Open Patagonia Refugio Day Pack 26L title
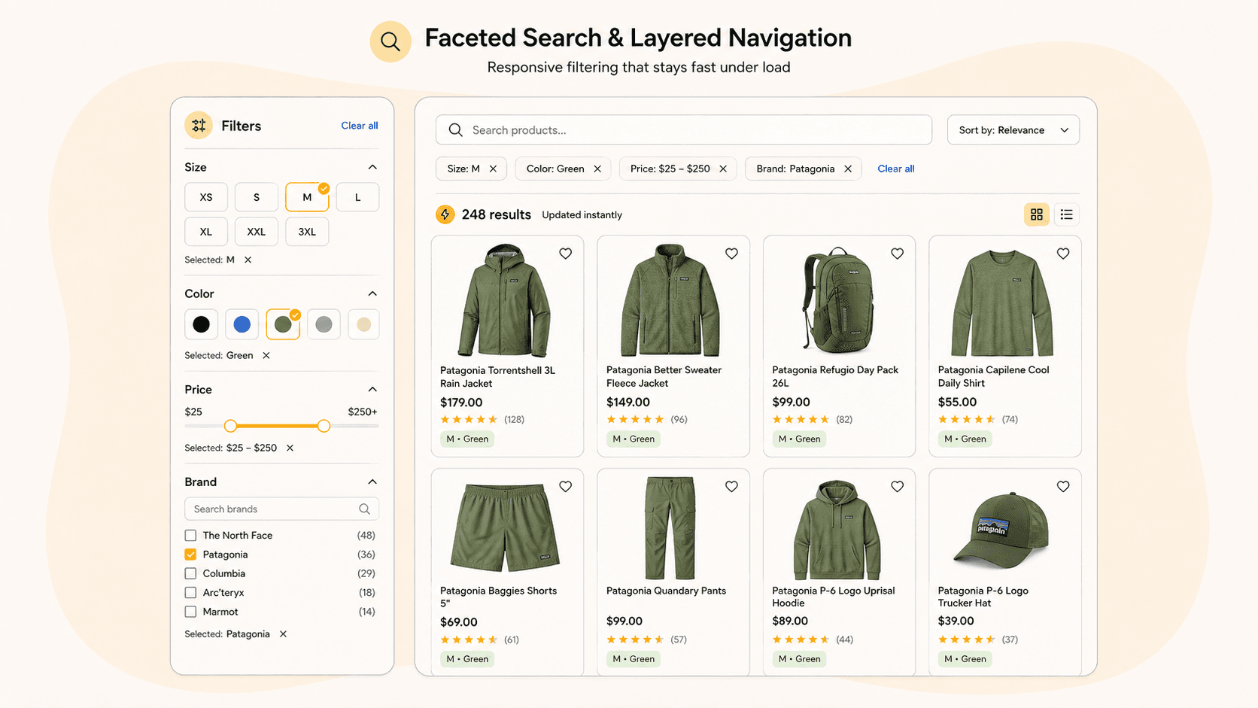This screenshot has height=708, width=1258. pos(835,376)
